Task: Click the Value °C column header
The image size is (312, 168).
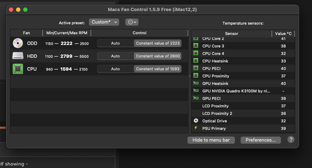Action: (283, 34)
